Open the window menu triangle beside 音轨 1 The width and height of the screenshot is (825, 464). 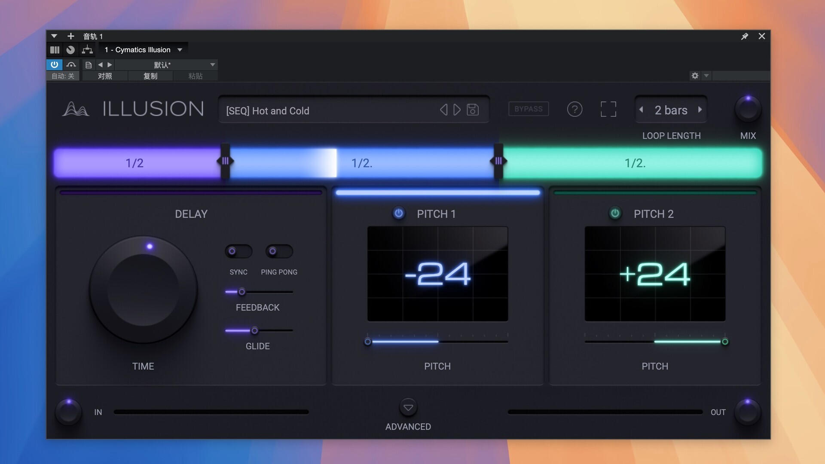[54, 36]
